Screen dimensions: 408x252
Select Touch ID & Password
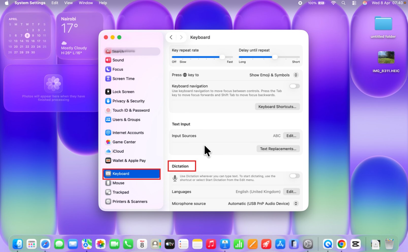(x=132, y=110)
